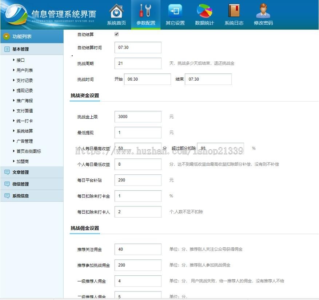Select the 挑战资金设置 section heading
319x300 pixels.
click(85, 96)
